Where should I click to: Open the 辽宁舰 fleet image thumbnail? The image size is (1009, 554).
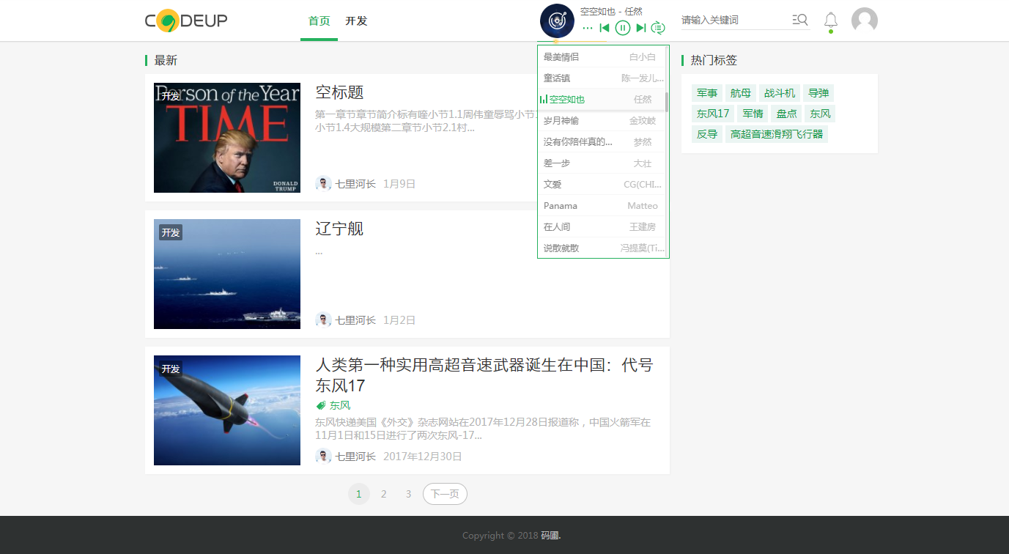227,274
